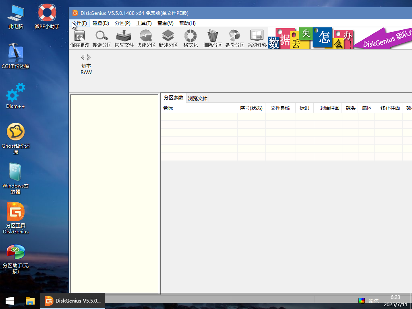Viewport: 412px width, 309px height.
Task: Open the 工具(T) menu
Action: click(144, 23)
